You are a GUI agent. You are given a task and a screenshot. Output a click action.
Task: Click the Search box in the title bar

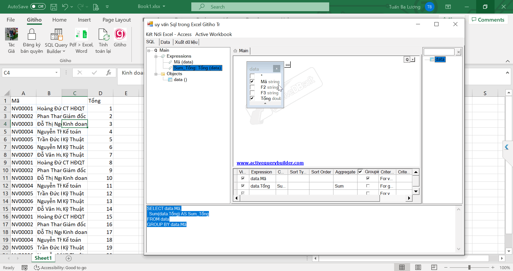pos(260,7)
